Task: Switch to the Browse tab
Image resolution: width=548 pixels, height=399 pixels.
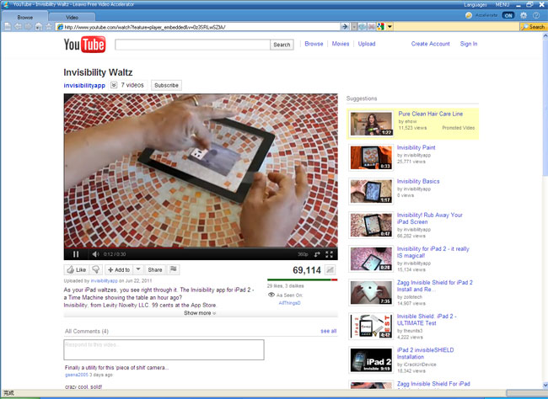Action: [x=24, y=17]
